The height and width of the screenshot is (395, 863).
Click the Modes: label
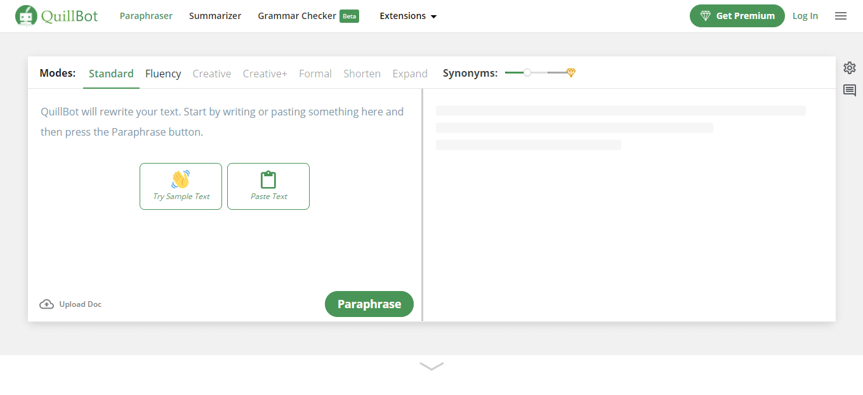pyautogui.click(x=58, y=73)
